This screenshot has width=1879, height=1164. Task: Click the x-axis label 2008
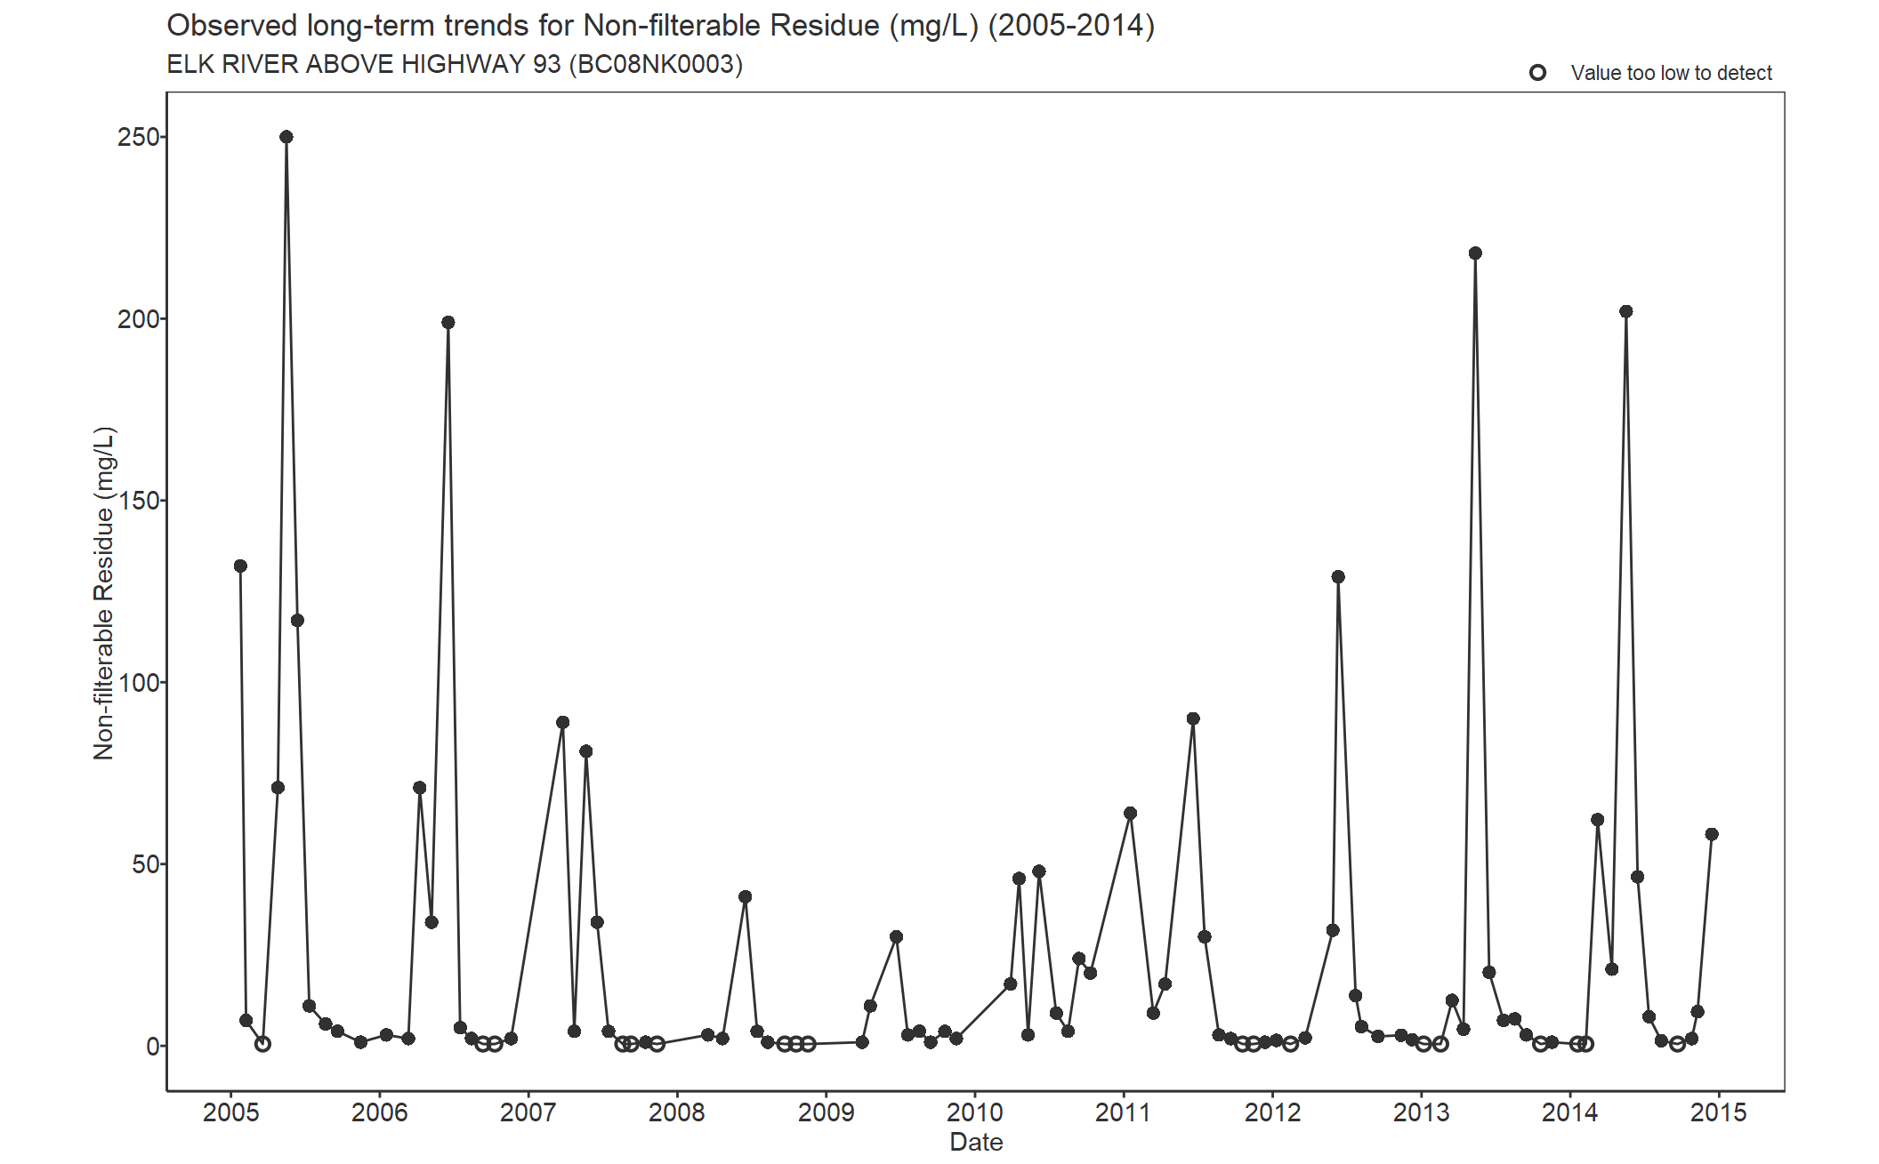677,1112
